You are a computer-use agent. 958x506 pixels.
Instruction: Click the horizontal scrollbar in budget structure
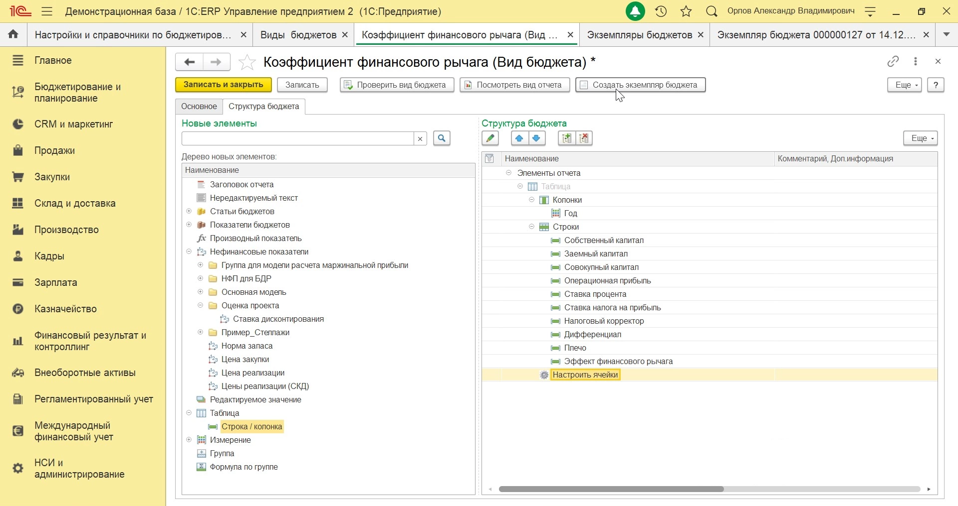pyautogui.click(x=611, y=490)
